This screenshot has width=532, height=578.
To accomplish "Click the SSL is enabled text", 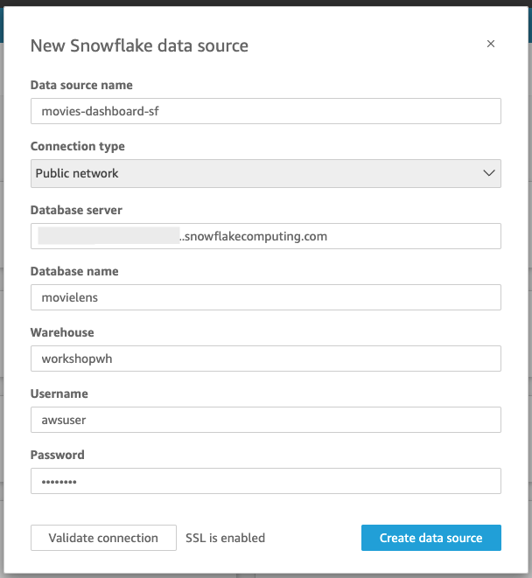I will tap(225, 538).
